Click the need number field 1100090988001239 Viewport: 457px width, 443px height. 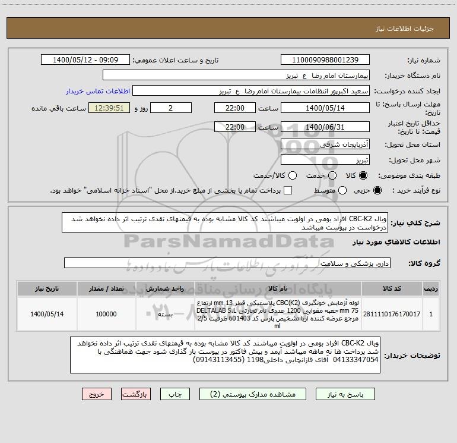(325, 59)
